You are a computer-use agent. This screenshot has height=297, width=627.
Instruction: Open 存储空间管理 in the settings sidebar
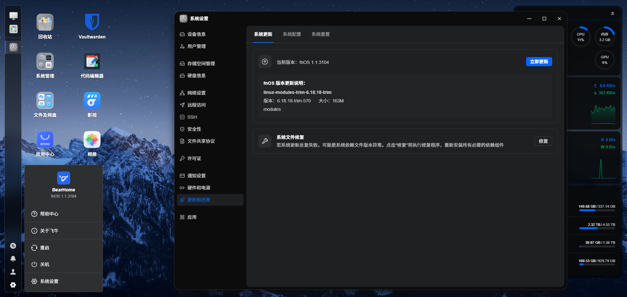tap(210, 64)
